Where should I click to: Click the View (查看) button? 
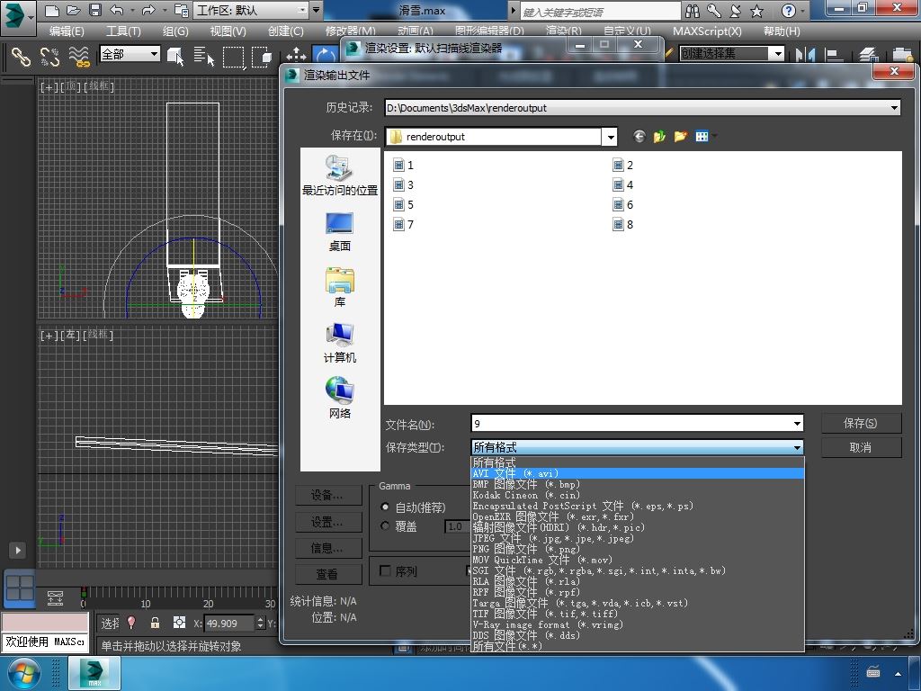click(x=327, y=574)
